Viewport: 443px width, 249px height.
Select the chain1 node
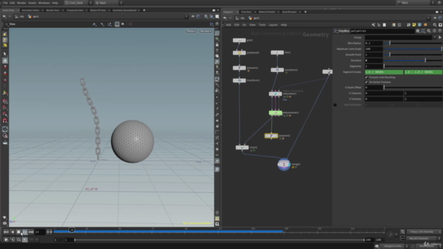tap(242, 147)
